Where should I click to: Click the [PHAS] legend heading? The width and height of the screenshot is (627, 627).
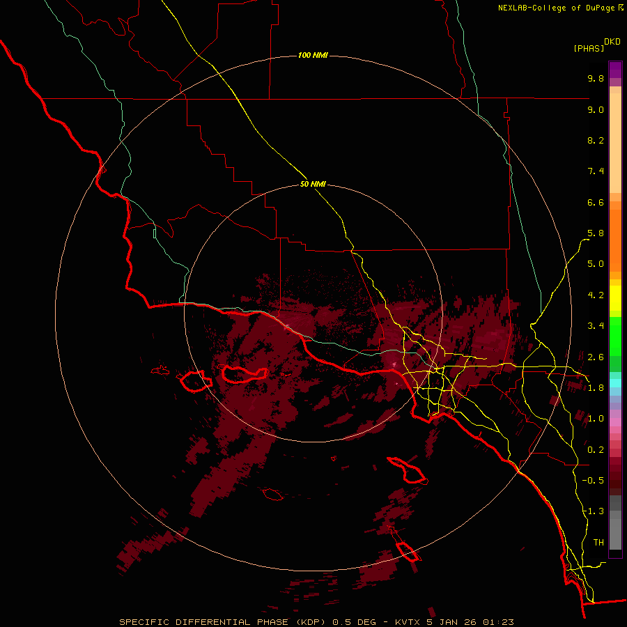589,48
